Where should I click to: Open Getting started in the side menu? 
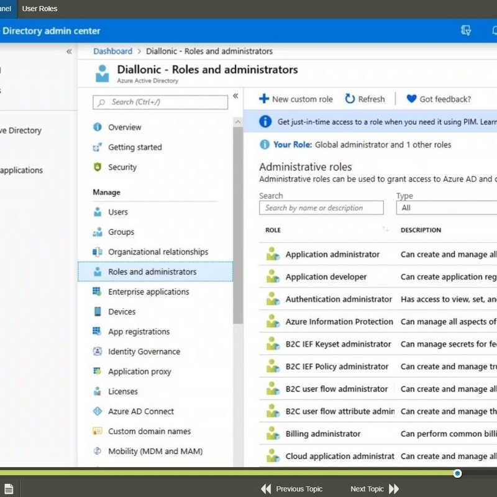coord(135,147)
